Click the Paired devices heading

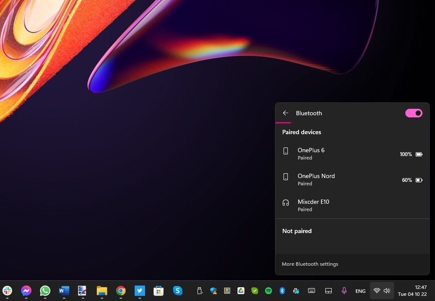point(302,132)
